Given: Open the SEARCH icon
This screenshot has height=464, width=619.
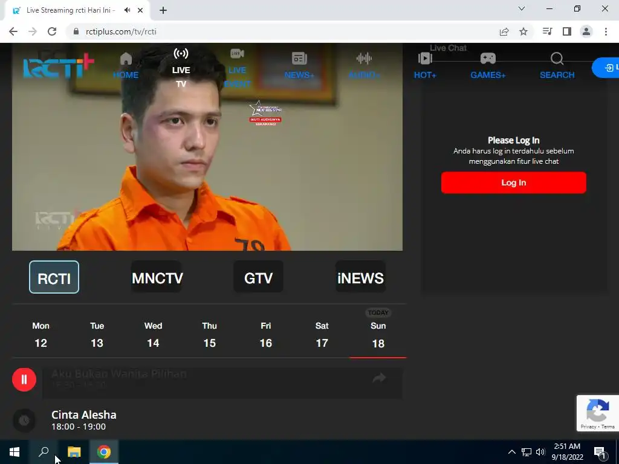Looking at the screenshot, I should coord(557,65).
